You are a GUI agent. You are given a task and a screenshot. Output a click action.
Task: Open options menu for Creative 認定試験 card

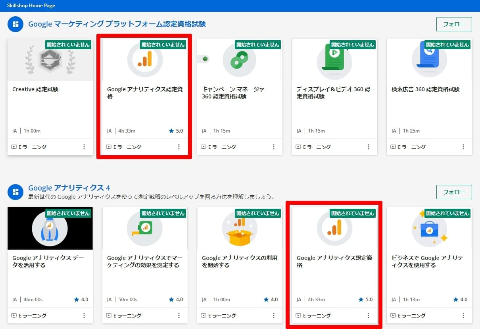(x=84, y=147)
